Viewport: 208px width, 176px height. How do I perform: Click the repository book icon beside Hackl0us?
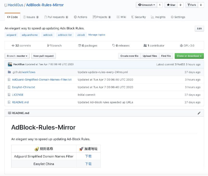[x=6, y=5]
